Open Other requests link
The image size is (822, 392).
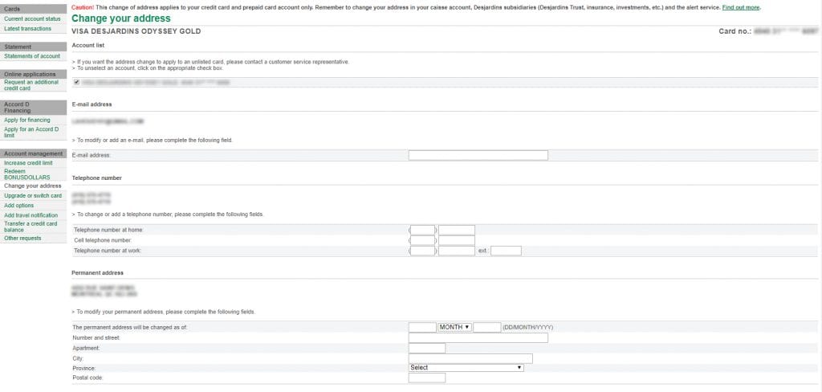22,239
